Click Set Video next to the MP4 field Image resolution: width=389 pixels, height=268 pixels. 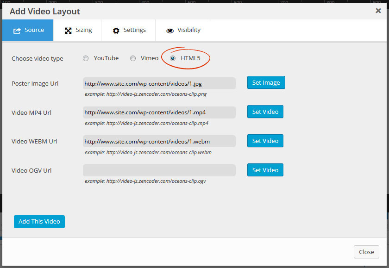click(265, 112)
